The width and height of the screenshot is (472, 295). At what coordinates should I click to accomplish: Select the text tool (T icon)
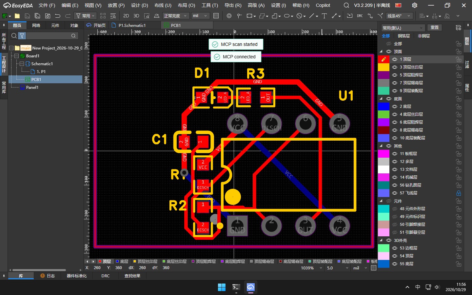tap(324, 16)
